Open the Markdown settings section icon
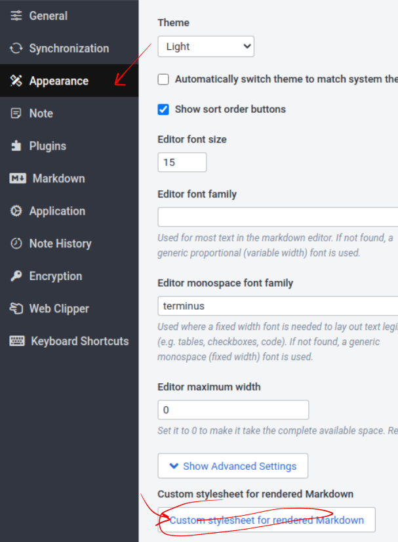 pyautogui.click(x=16, y=178)
